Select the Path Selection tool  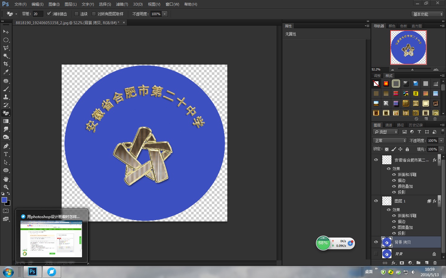(x=6, y=162)
